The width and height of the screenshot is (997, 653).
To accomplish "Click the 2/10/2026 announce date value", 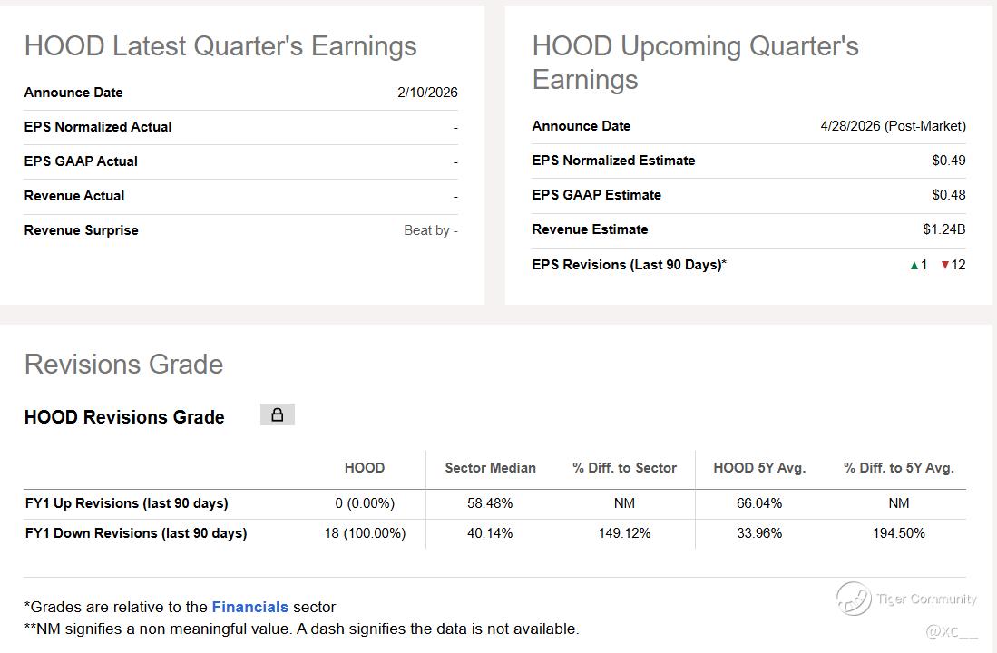I will pyautogui.click(x=427, y=93).
